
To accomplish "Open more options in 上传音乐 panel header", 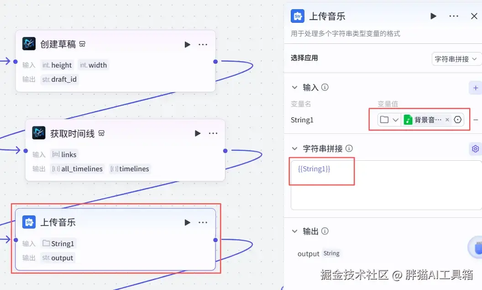I will 454,16.
